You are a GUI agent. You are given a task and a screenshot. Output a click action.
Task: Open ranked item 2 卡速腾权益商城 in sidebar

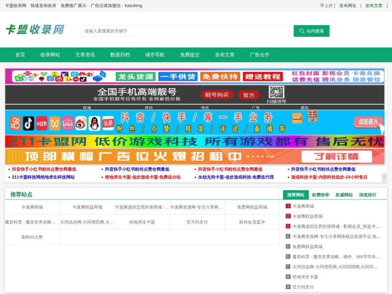[x=308, y=216]
